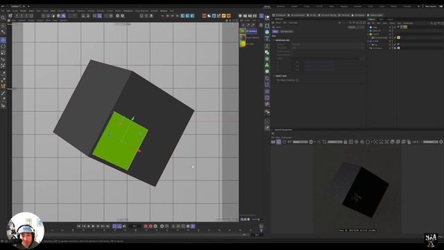444x250 pixels.
Task: Click the teal square icon in top toolbar
Action: [x=214, y=16]
